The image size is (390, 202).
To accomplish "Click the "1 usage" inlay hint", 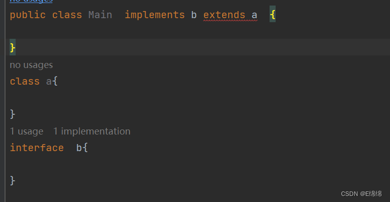I will point(27,131).
